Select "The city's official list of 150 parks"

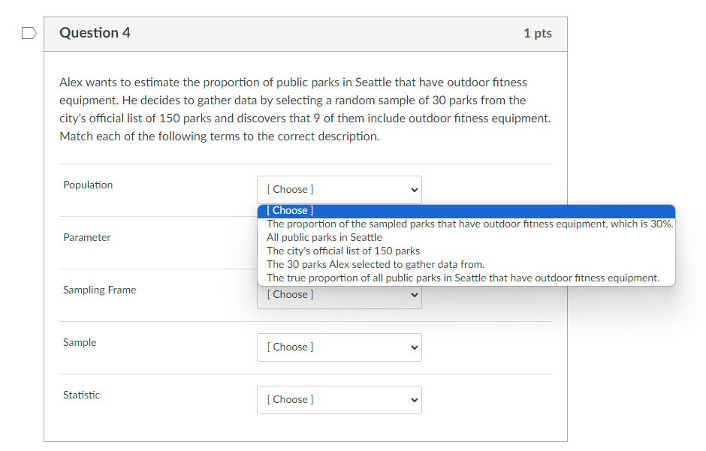[343, 251]
